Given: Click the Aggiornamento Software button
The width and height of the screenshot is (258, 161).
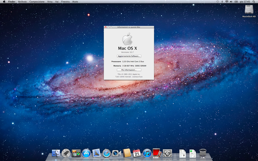Looking at the screenshot, I should (x=129, y=56).
